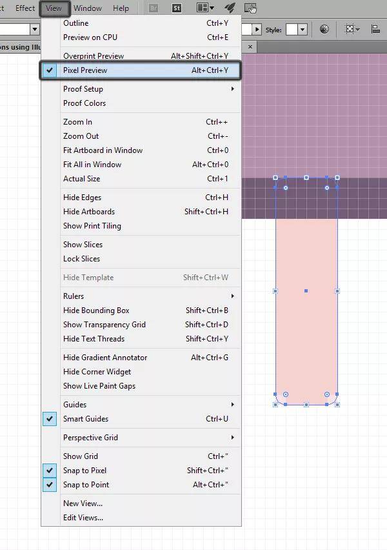Image resolution: width=387 pixels, height=550 pixels.
Task: Close the open View menu
Action: point(54,8)
